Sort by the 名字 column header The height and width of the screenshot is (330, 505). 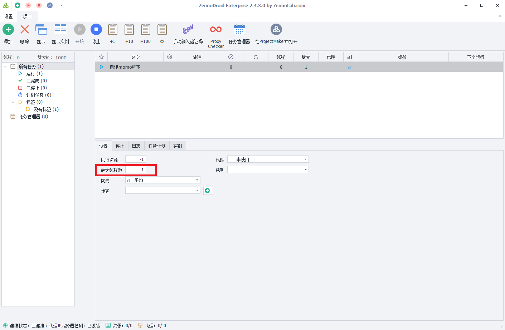(x=135, y=57)
